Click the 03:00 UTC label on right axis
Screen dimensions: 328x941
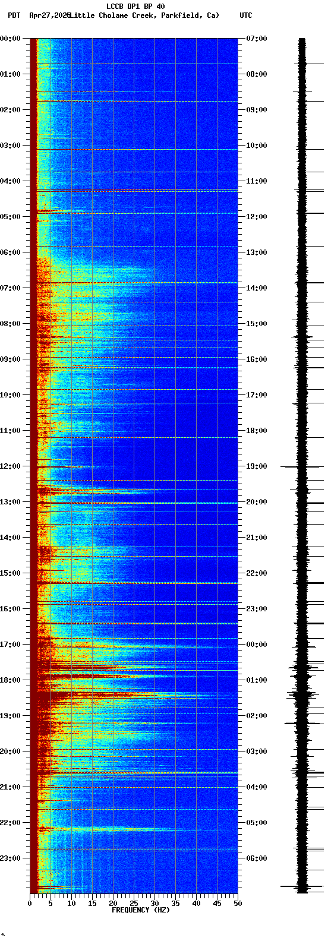click(257, 751)
